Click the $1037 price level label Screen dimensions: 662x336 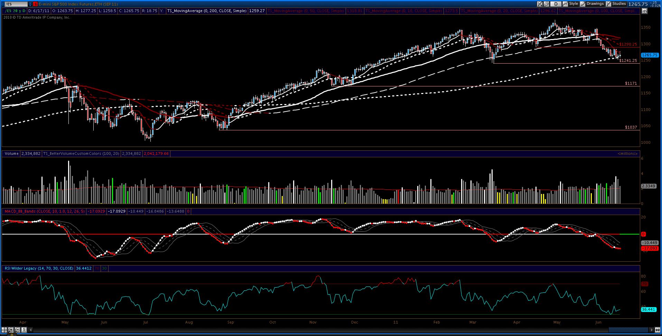click(x=631, y=127)
